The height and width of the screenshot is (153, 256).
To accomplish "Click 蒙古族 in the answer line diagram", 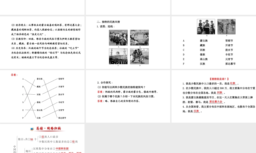I will point(39,79).
